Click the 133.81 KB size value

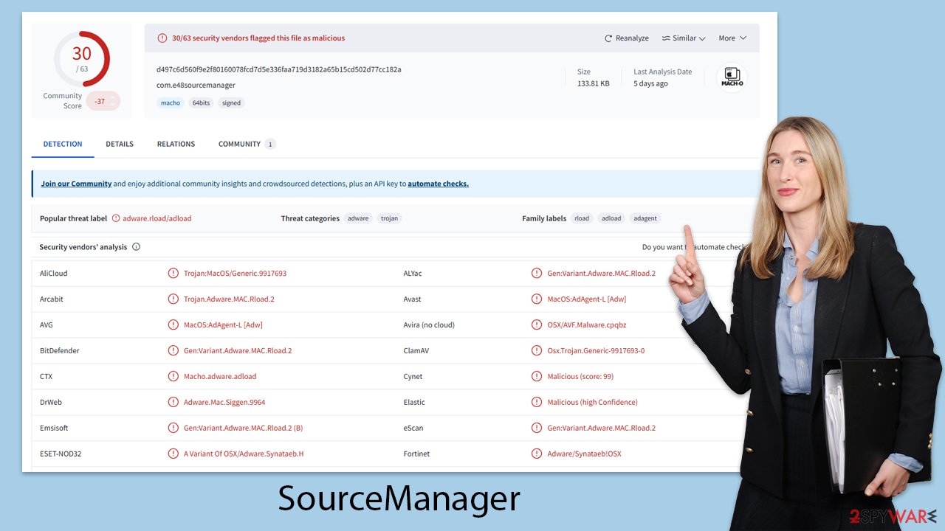tap(594, 83)
